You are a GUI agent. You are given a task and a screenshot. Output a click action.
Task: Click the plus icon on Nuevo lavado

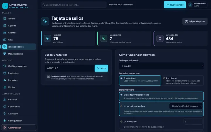pos(168,5)
